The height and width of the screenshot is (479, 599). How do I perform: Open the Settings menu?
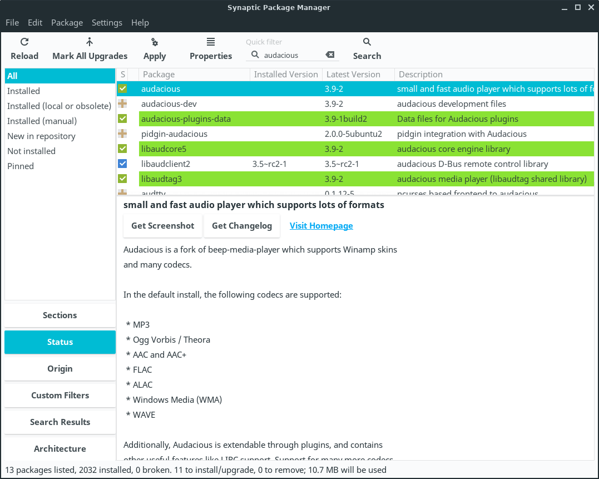pyautogui.click(x=107, y=23)
